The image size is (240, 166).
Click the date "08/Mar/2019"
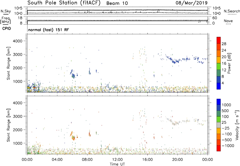(x=192, y=3)
